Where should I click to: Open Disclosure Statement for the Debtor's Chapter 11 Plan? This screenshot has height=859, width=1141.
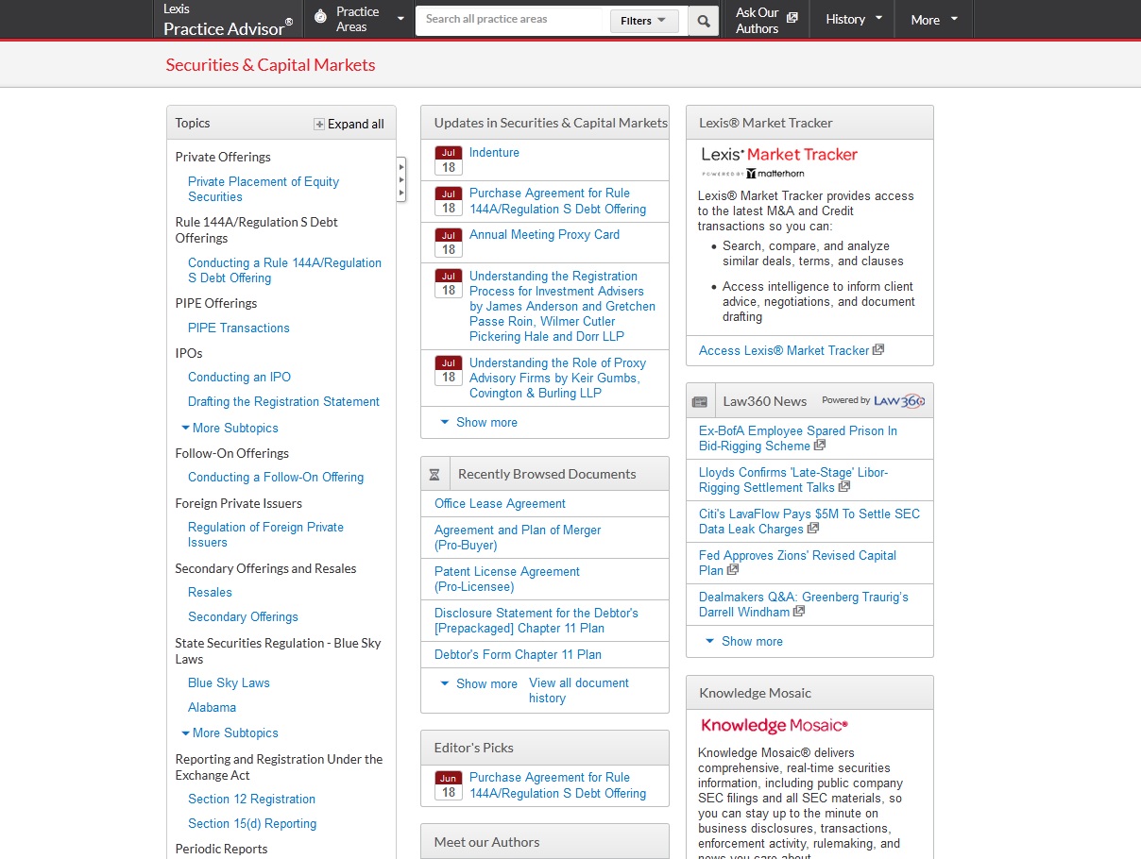[536, 620]
